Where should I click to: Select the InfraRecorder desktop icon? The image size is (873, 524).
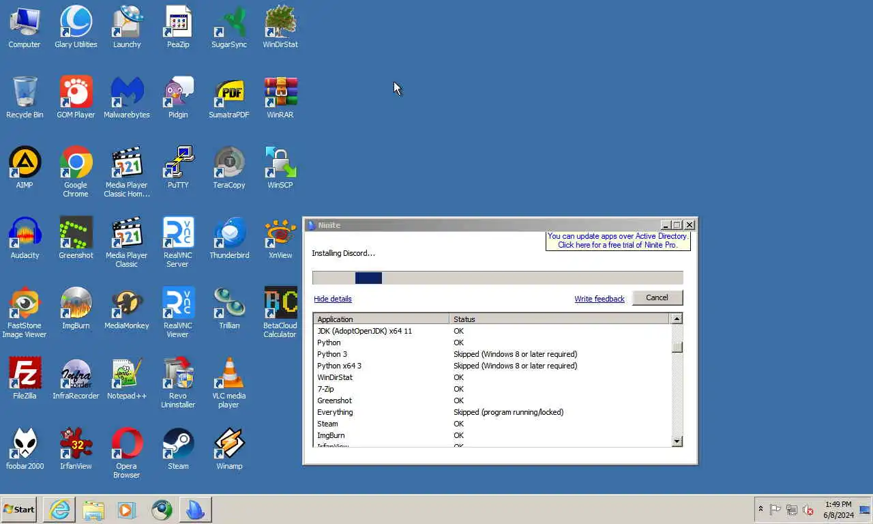click(x=76, y=379)
